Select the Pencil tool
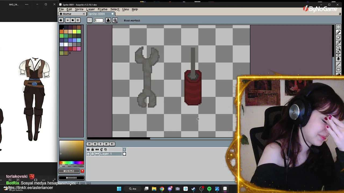The width and height of the screenshot is (344, 193). point(338,32)
